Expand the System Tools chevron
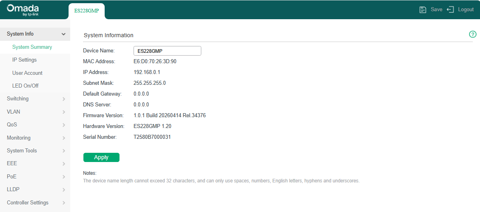The height and width of the screenshot is (212, 480). [64, 151]
